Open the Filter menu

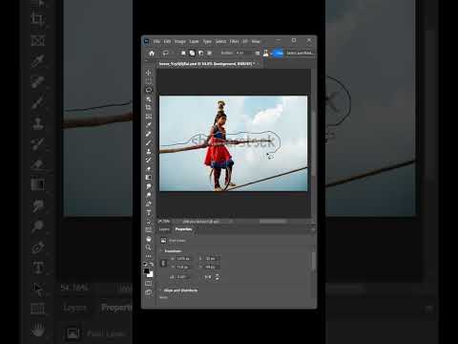pos(235,41)
